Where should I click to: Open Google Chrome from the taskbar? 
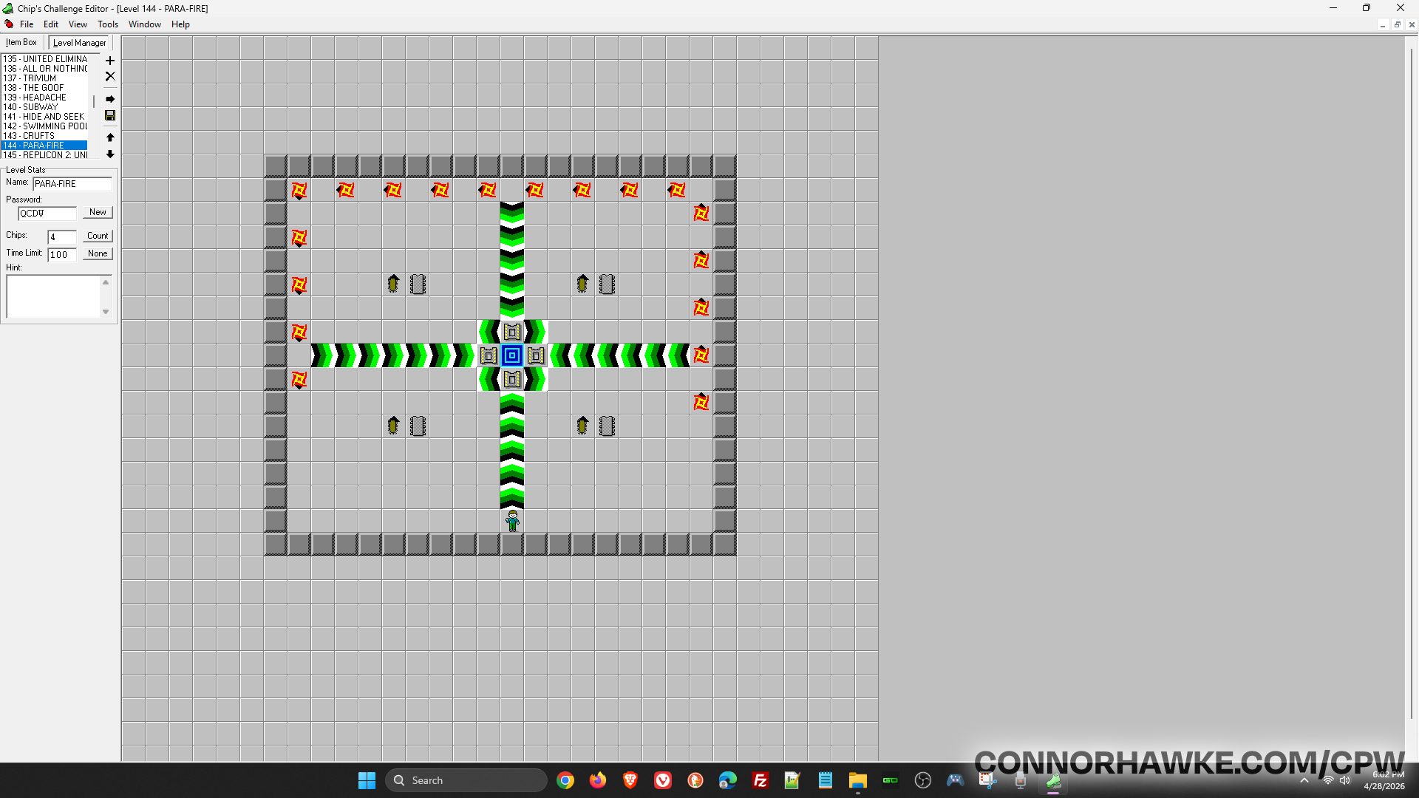[x=565, y=780]
